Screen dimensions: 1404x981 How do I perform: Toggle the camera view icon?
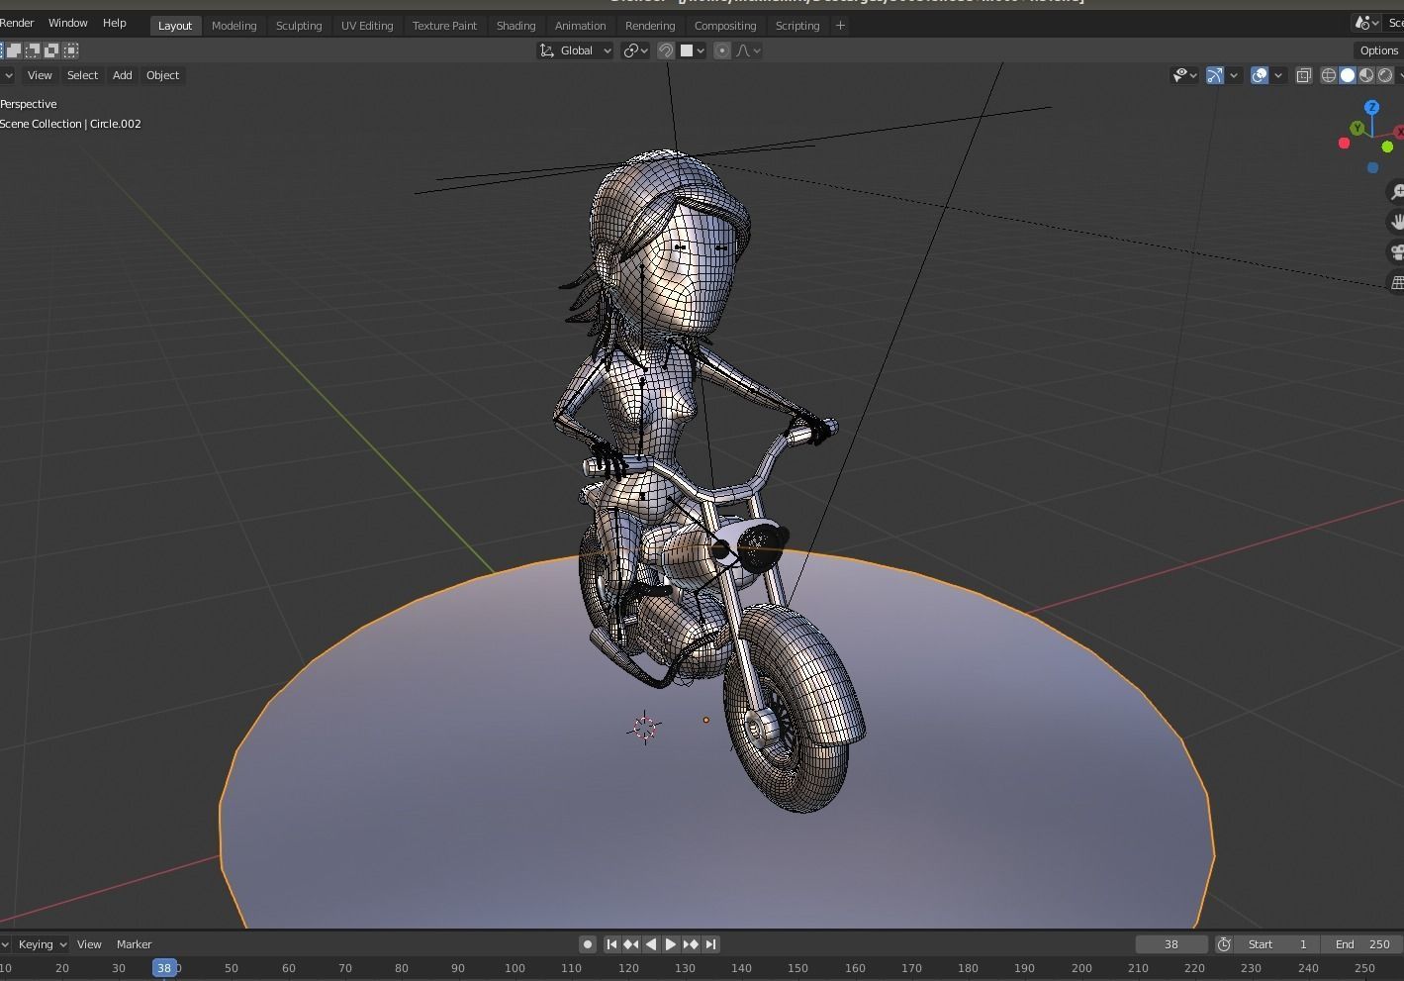pyautogui.click(x=1397, y=252)
